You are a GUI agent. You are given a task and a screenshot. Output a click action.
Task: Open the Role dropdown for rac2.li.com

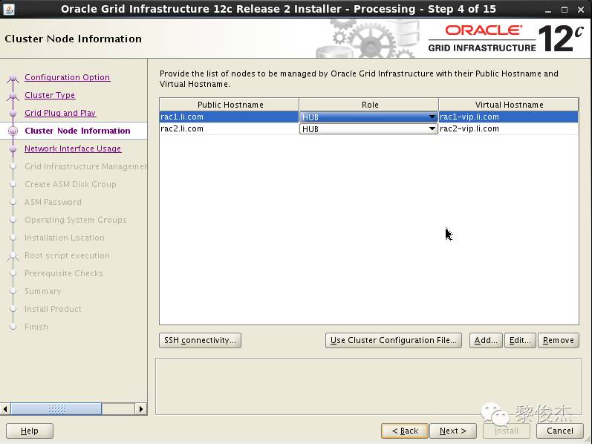pyautogui.click(x=368, y=129)
